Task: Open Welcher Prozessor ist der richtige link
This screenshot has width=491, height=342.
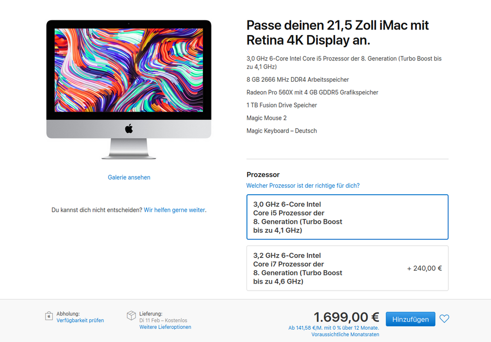Action: coord(303,185)
